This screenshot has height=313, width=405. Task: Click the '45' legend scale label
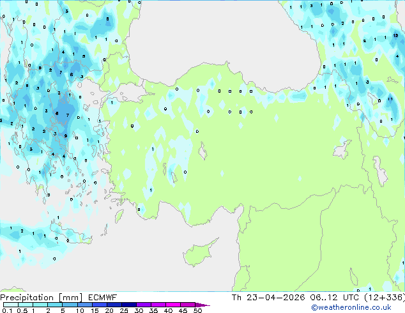coord(183,310)
